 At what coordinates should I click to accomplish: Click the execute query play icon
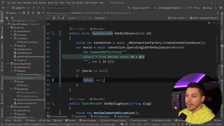[48, 18]
